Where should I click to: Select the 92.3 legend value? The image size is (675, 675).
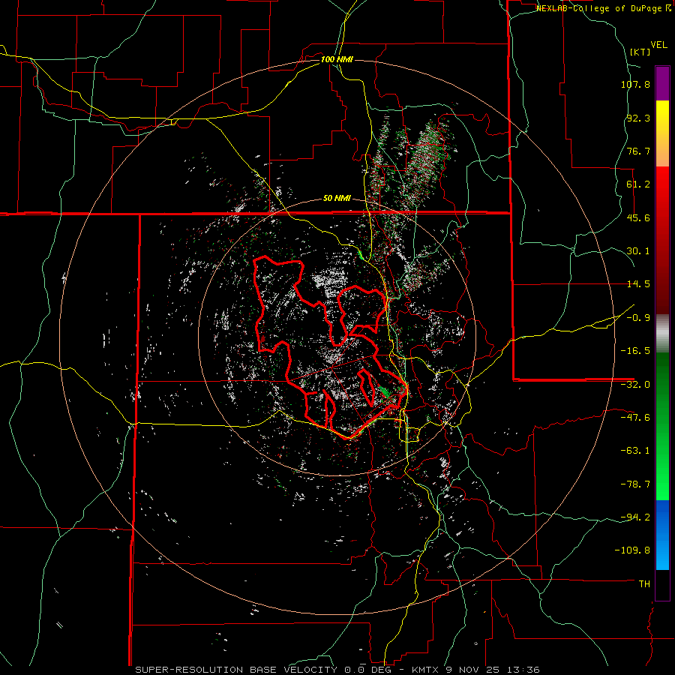pyautogui.click(x=638, y=118)
